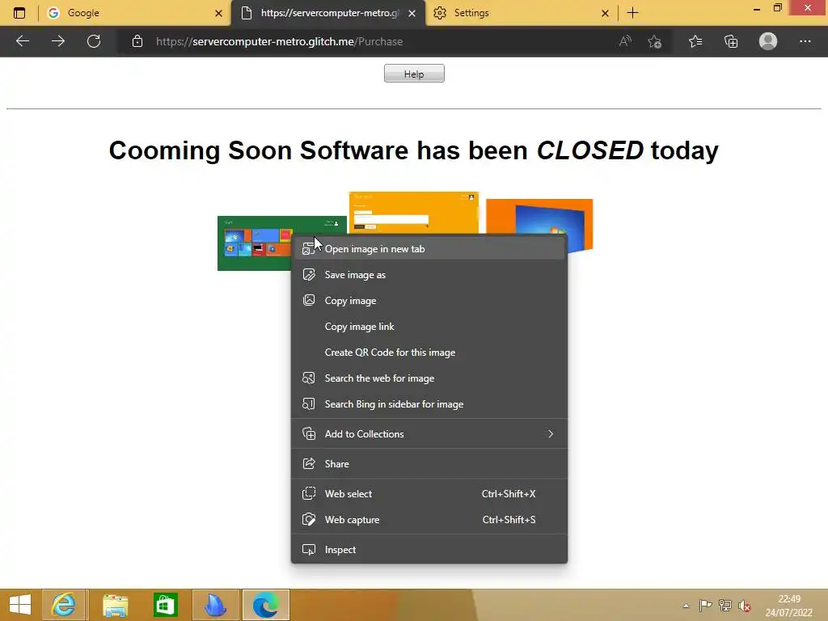Click the green Start screen thumbnail
This screenshot has height=621, width=828.
(254, 243)
